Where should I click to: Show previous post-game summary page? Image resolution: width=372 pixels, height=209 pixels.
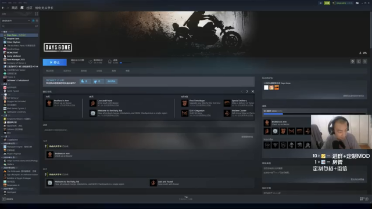pyautogui.click(x=242, y=92)
